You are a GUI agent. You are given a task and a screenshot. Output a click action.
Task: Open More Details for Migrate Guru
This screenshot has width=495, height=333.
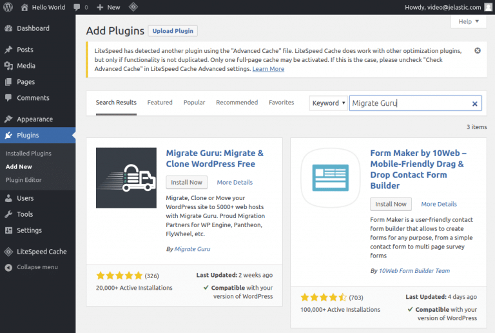tap(235, 182)
